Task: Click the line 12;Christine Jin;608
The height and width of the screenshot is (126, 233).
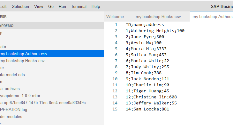Action: pos(151,97)
